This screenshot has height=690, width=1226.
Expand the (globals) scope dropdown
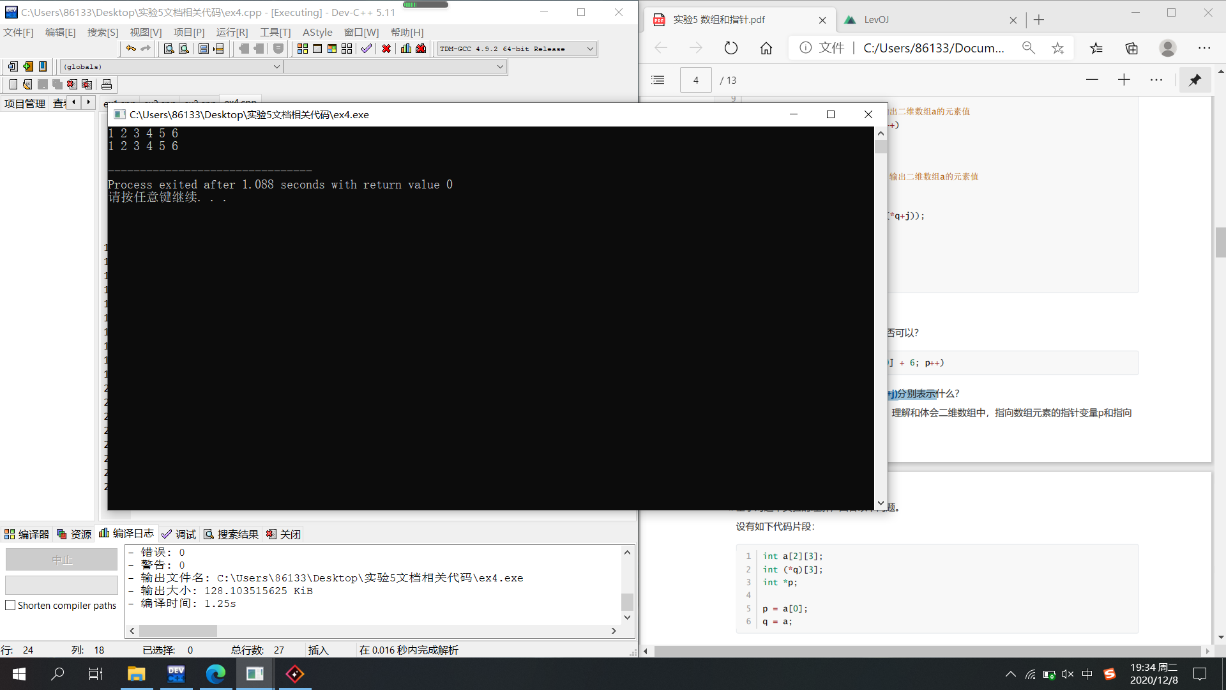[276, 66]
